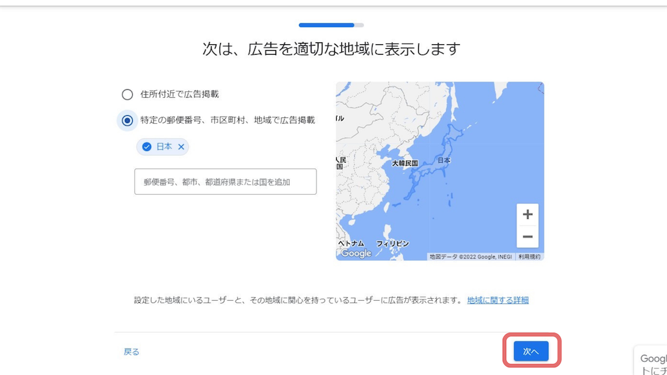Click the 地図データ ©2022 Google attribution text

pos(470,257)
